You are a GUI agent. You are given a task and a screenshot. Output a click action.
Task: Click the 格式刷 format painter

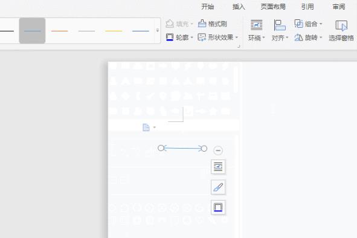pos(212,24)
